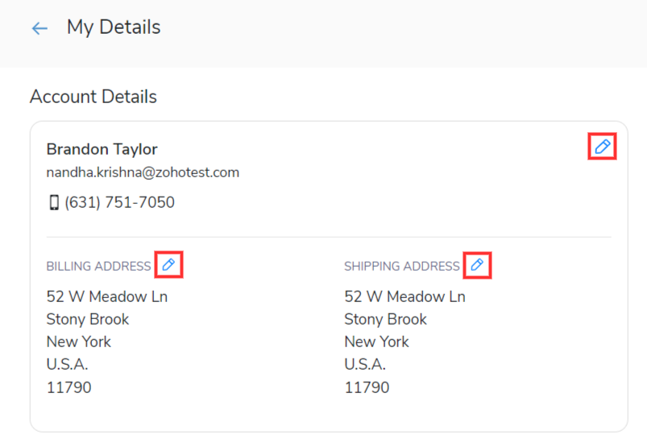647x447 pixels.
Task: Click U.S.A. in the billing address
Action: click(68, 364)
